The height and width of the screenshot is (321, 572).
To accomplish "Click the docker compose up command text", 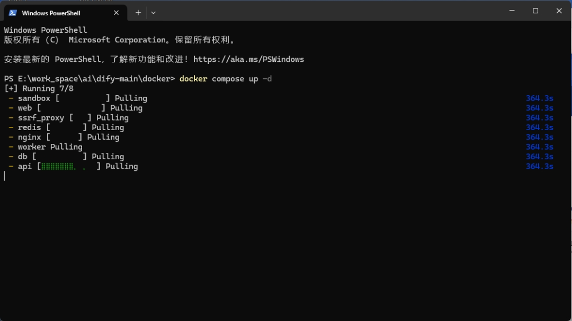I will coord(226,79).
